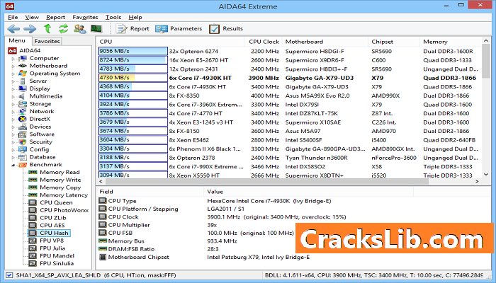The height and width of the screenshot is (283, 496).
Task: Click the highlighted 4730 MB/s result bar
Action: 133,78
